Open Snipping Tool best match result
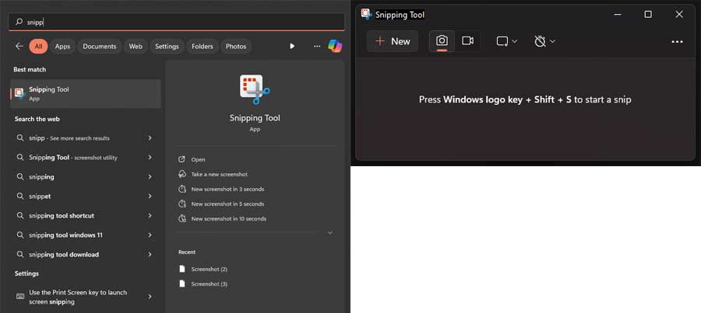701x313 pixels. point(86,94)
